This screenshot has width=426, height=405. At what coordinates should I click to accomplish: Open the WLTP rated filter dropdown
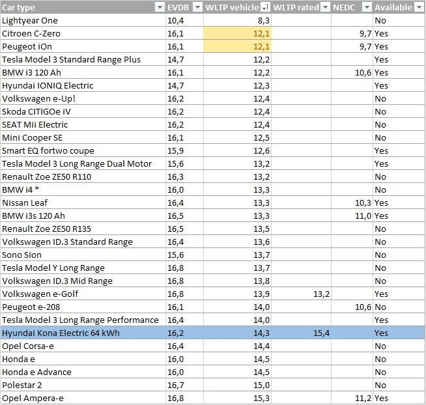(325, 7)
